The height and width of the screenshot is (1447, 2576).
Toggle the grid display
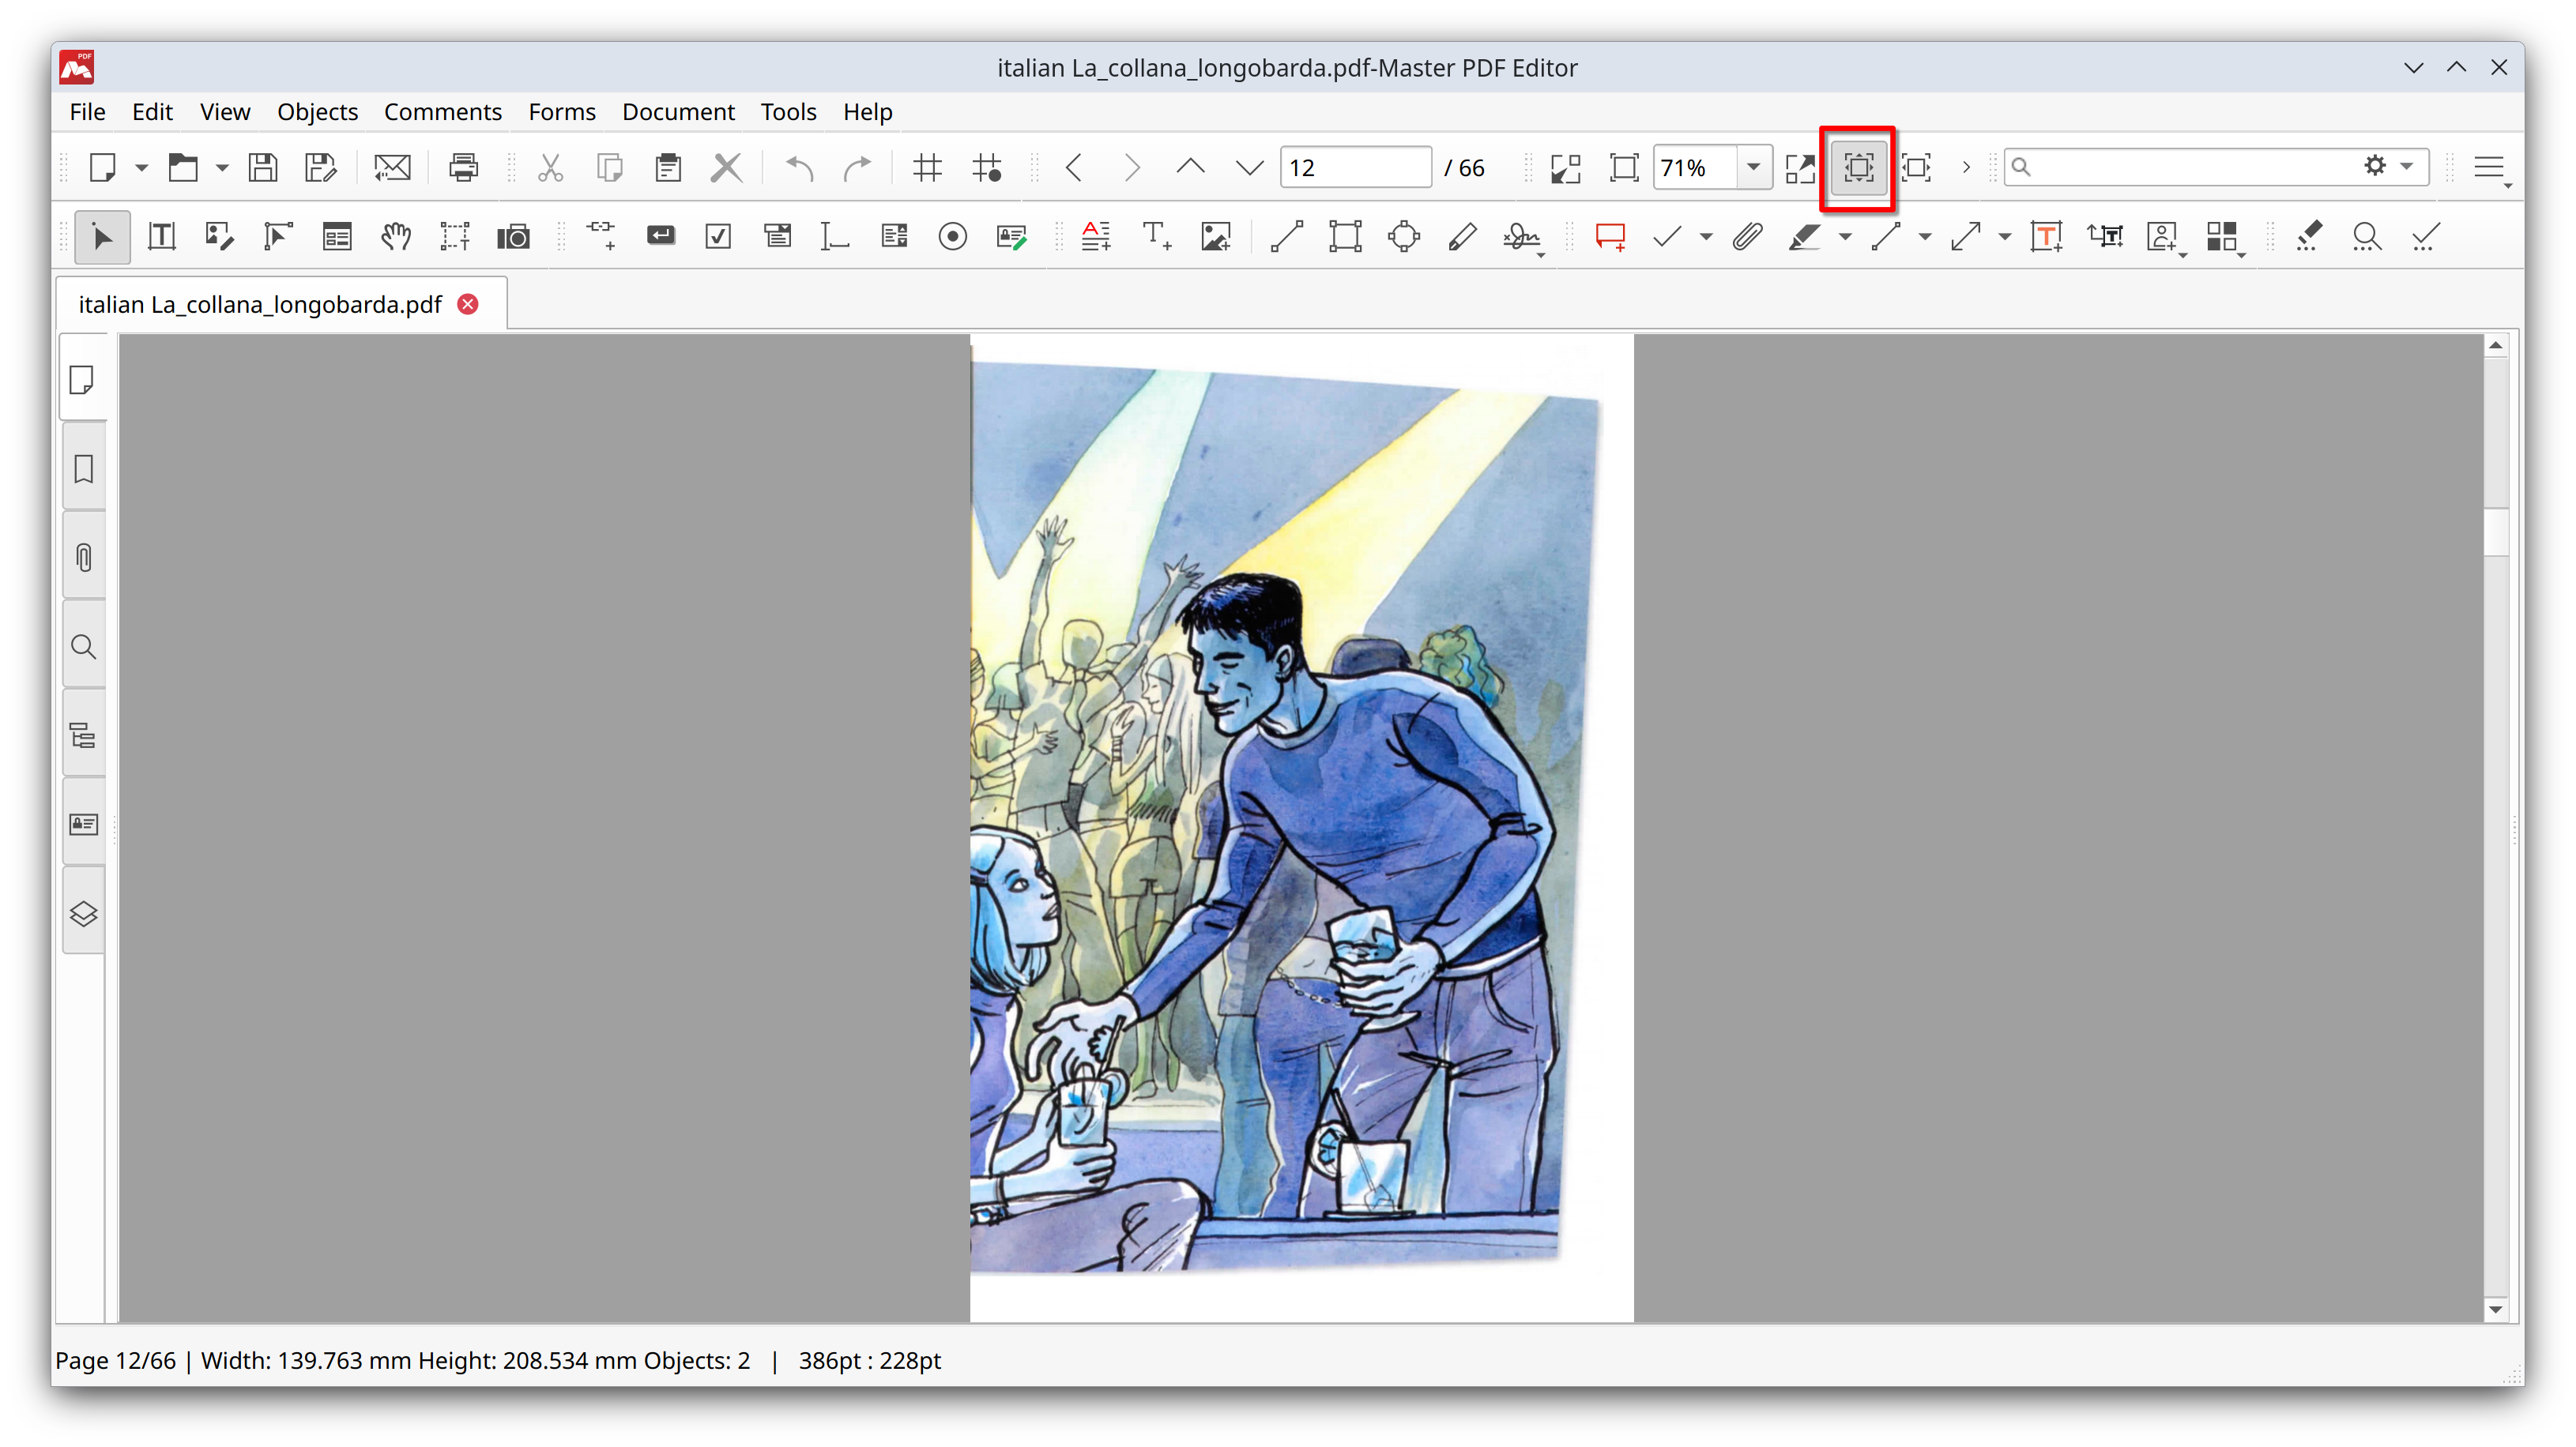tap(928, 167)
